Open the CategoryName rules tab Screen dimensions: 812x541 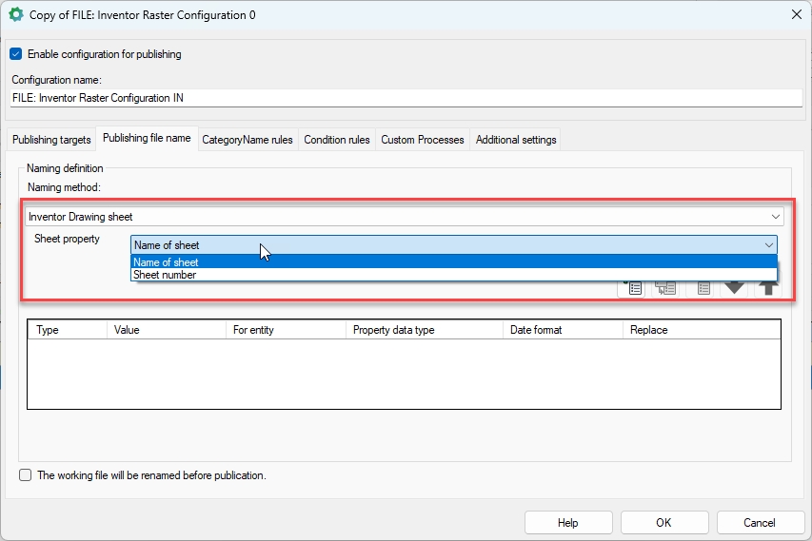tap(247, 140)
